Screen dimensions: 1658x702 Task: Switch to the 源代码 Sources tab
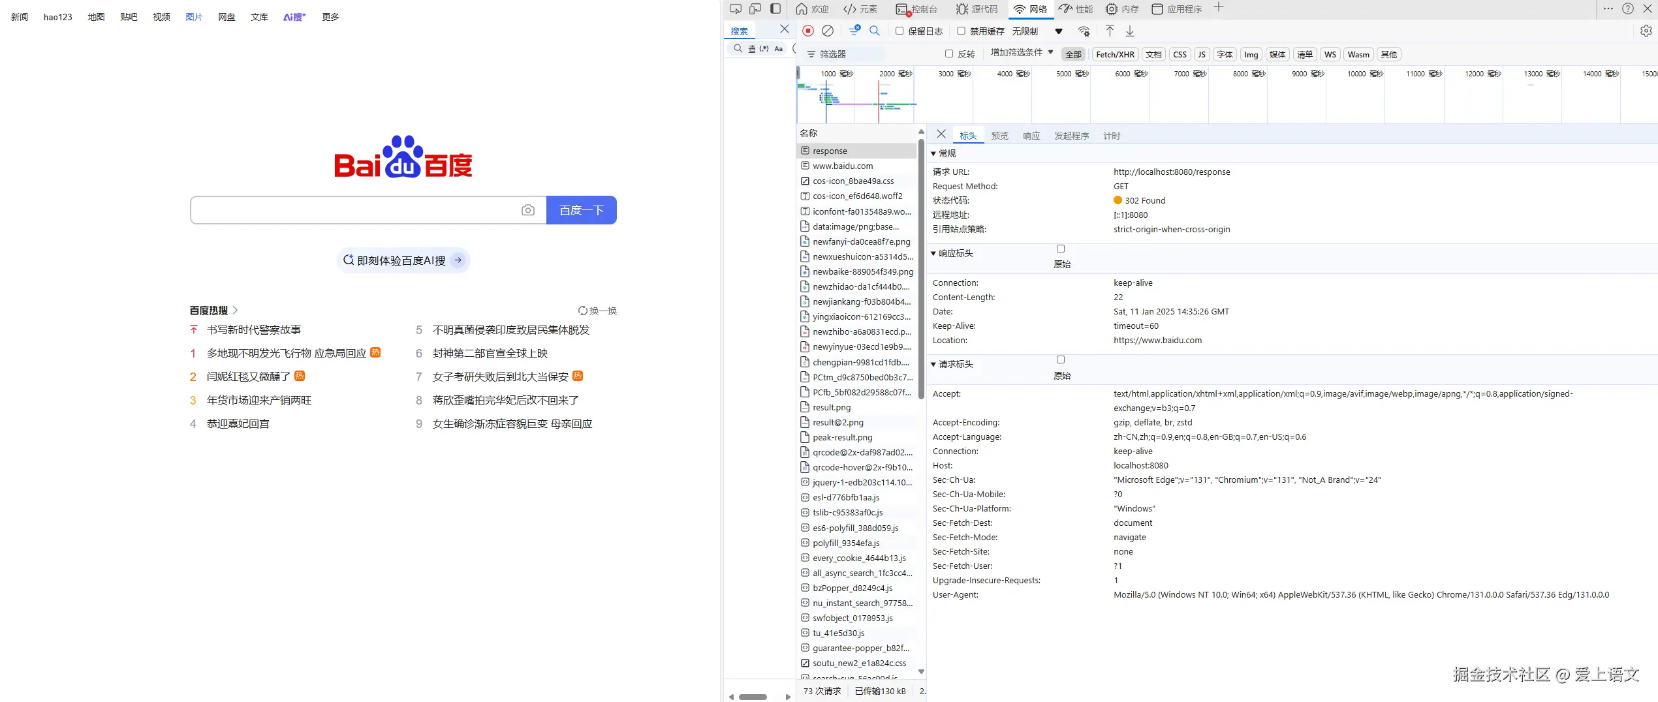coord(977,9)
